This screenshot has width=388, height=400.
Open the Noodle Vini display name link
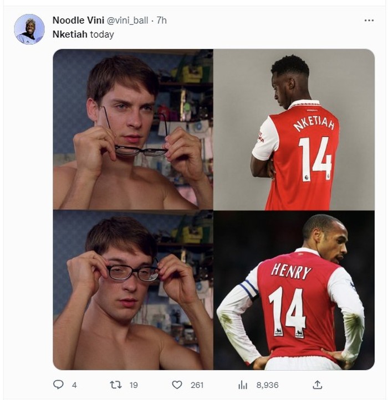78,20
